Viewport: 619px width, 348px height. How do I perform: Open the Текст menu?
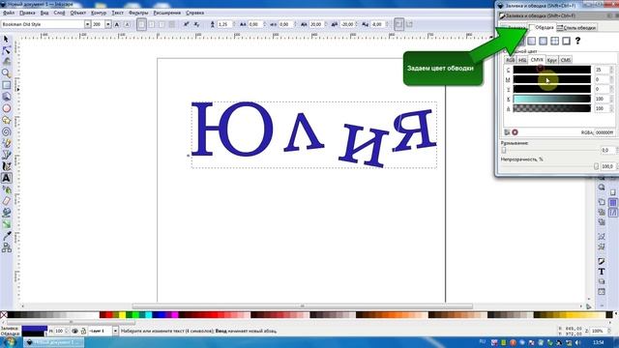(118, 13)
